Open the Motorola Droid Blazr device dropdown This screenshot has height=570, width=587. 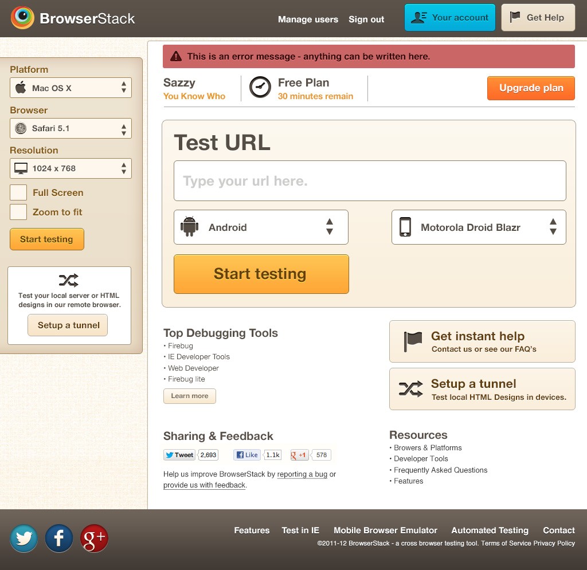click(479, 227)
